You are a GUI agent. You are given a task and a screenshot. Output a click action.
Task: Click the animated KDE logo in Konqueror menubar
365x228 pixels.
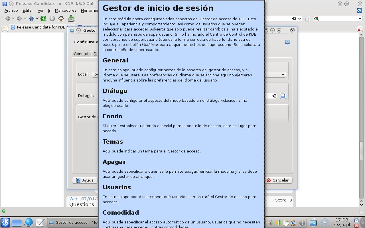(359, 10)
